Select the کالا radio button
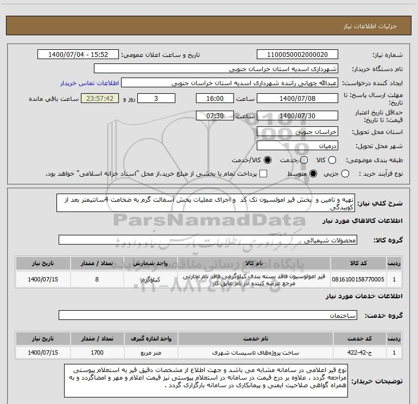 [332, 160]
